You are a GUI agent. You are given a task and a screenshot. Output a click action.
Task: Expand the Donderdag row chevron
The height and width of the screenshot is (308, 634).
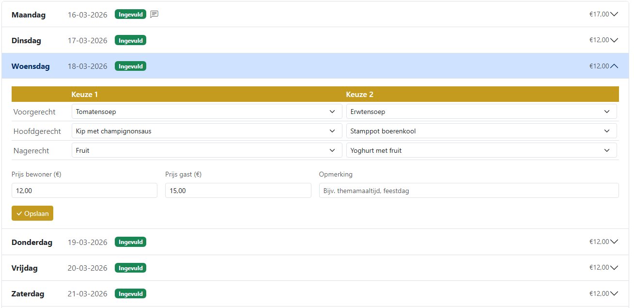tap(614, 242)
